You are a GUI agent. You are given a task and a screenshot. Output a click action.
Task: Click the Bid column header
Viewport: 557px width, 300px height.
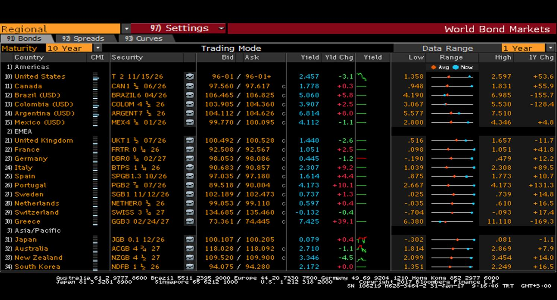point(228,57)
